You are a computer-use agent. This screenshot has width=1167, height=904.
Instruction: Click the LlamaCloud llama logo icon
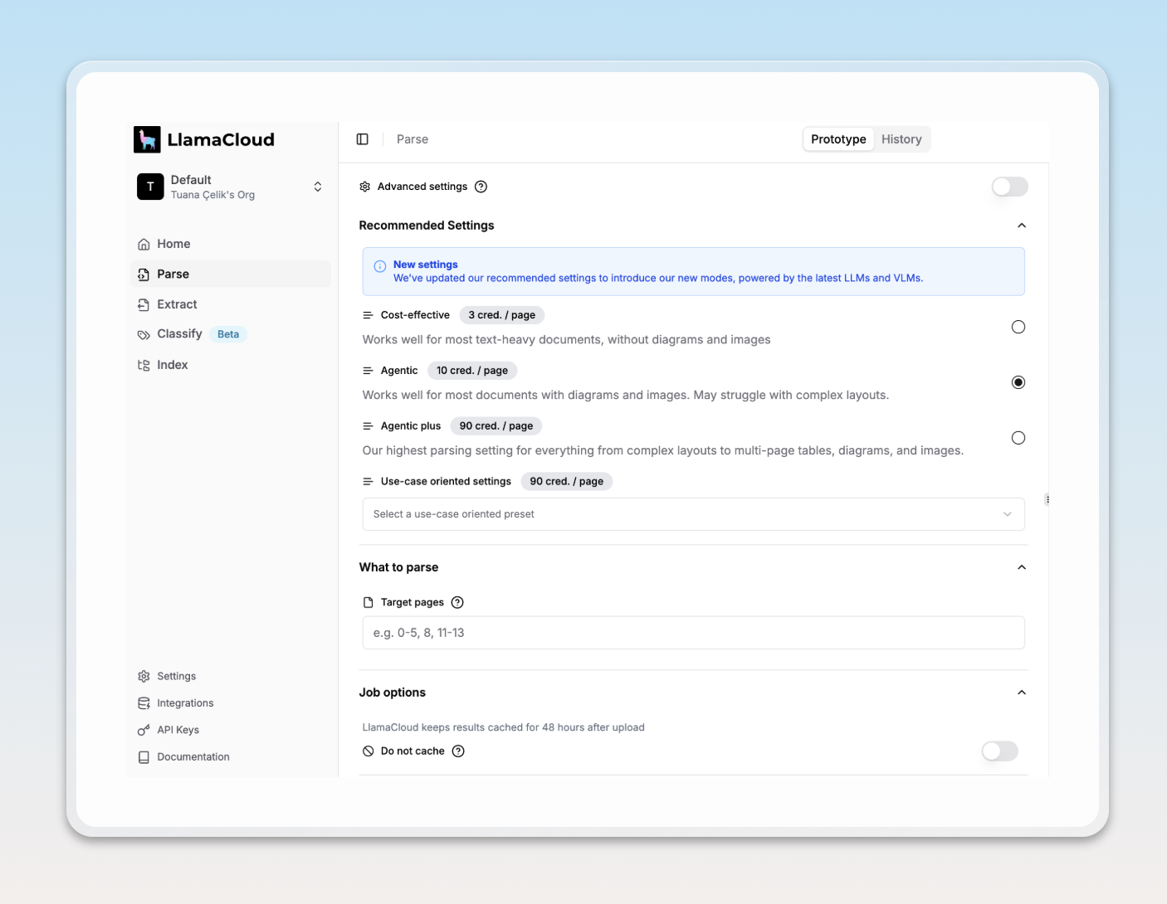pyautogui.click(x=147, y=139)
